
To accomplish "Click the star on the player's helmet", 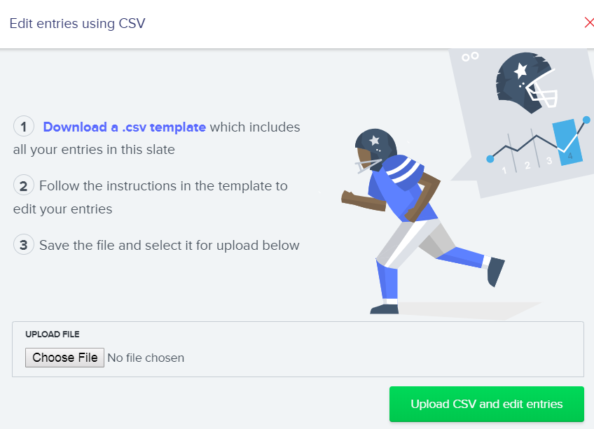I will (x=374, y=141).
